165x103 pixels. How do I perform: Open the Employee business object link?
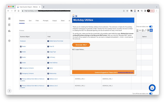(23, 41)
